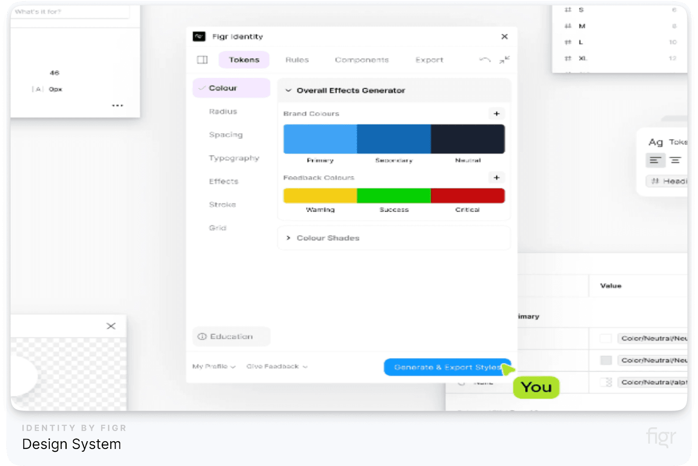698x466 pixels.
Task: Click the What's it for input field
Action: (x=70, y=12)
